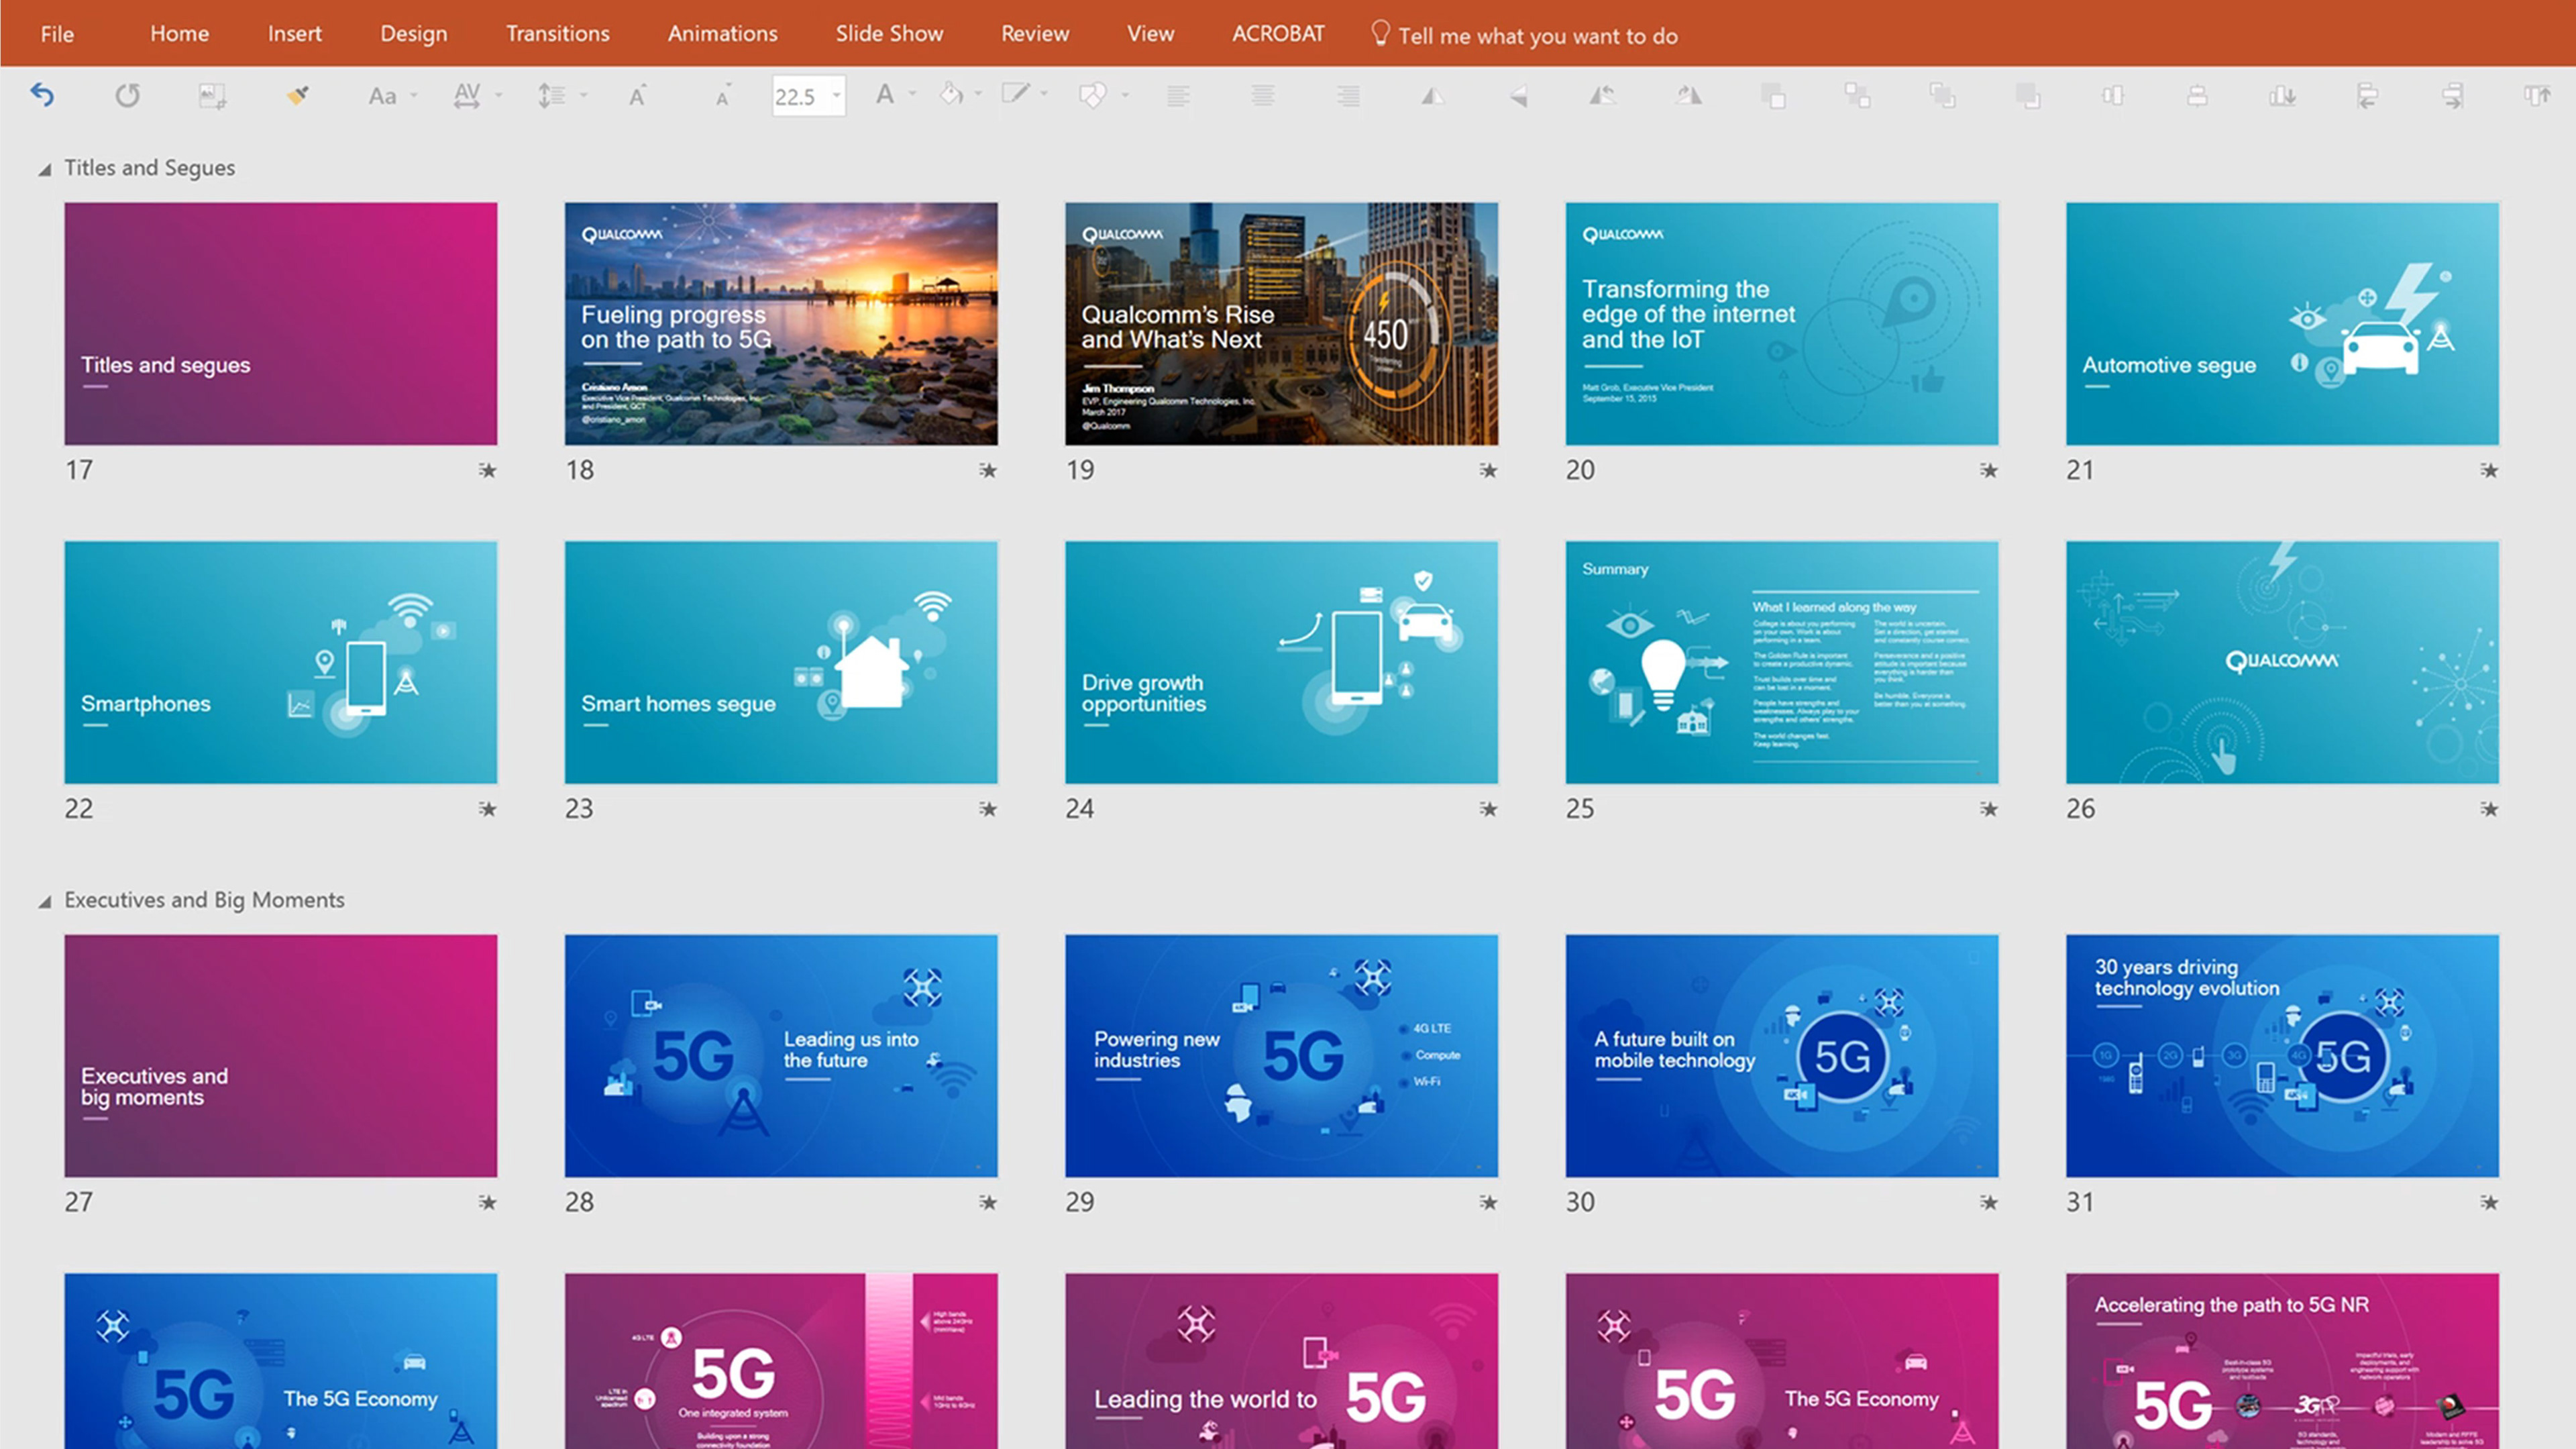Click the Align Left objects icon
This screenshot has width=2576, height=1449.
(x=2367, y=96)
